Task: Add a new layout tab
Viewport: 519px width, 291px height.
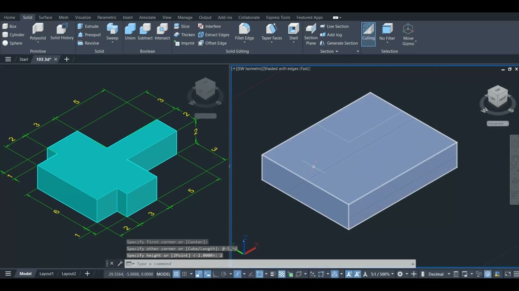Action: tap(87, 274)
